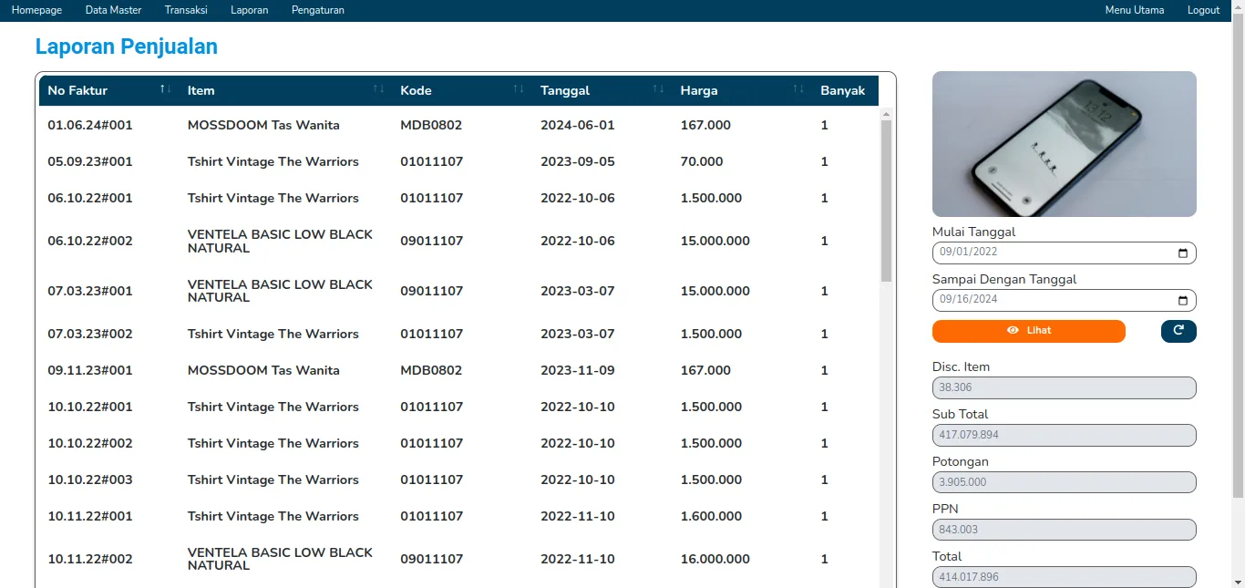
Task: Click the Logout link
Action: pyautogui.click(x=1203, y=10)
